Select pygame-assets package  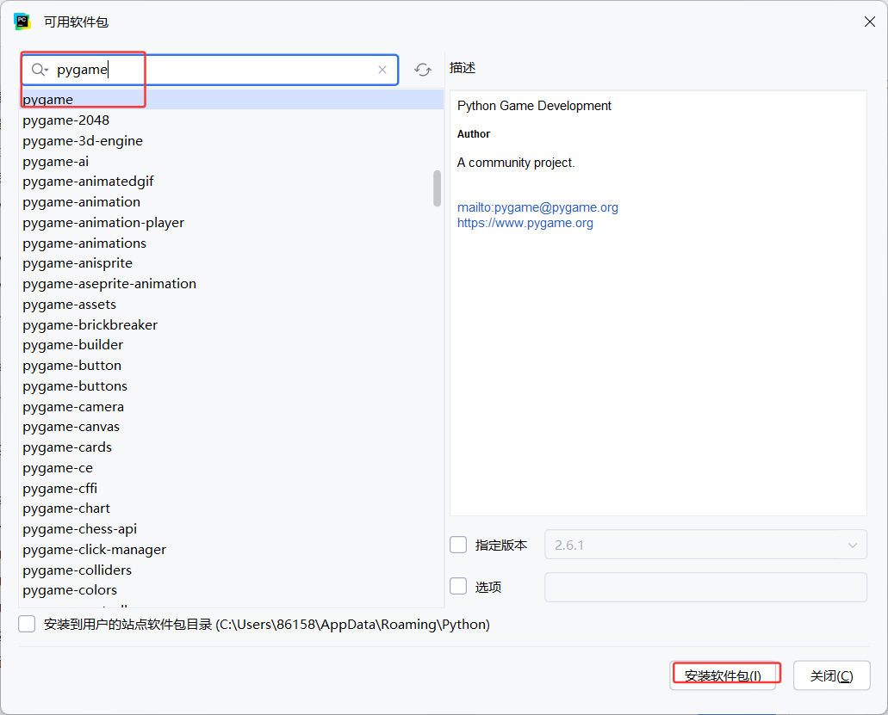231,305
